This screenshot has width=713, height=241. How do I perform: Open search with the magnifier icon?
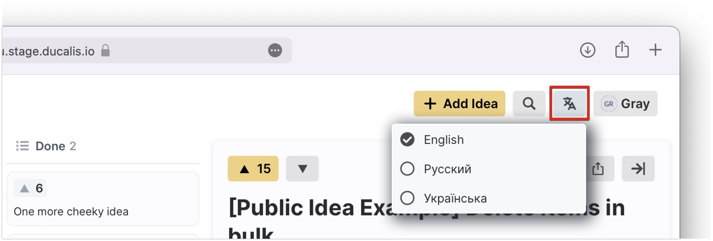tap(529, 104)
